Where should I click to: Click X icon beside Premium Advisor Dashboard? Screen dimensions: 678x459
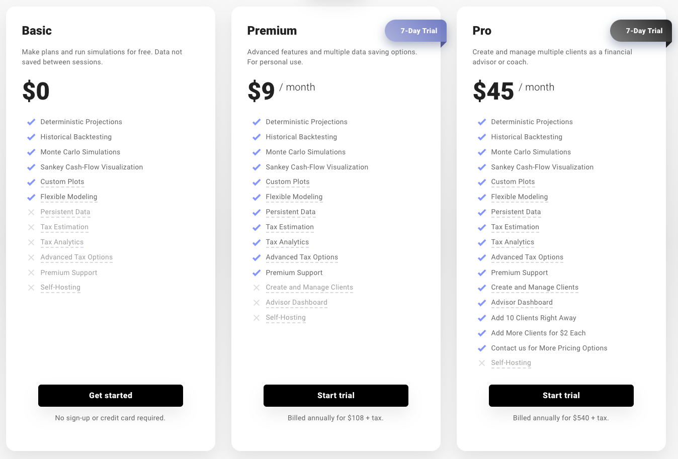pyautogui.click(x=257, y=303)
